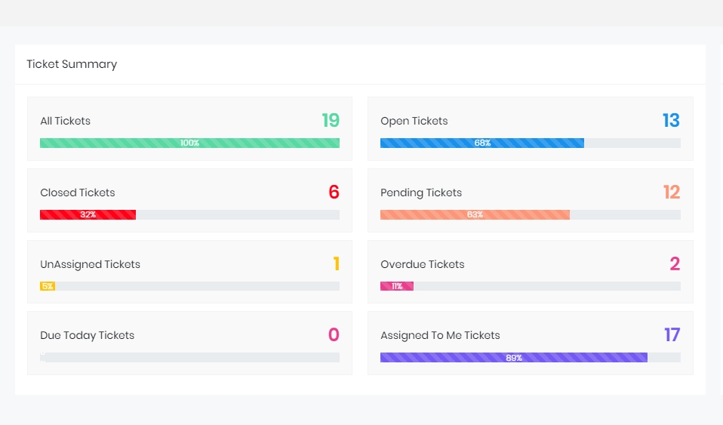Click the Closed Tickets count 6

point(334,192)
